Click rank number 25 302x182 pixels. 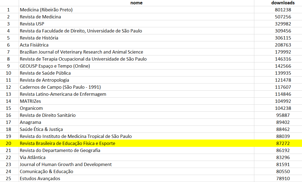click(8, 178)
